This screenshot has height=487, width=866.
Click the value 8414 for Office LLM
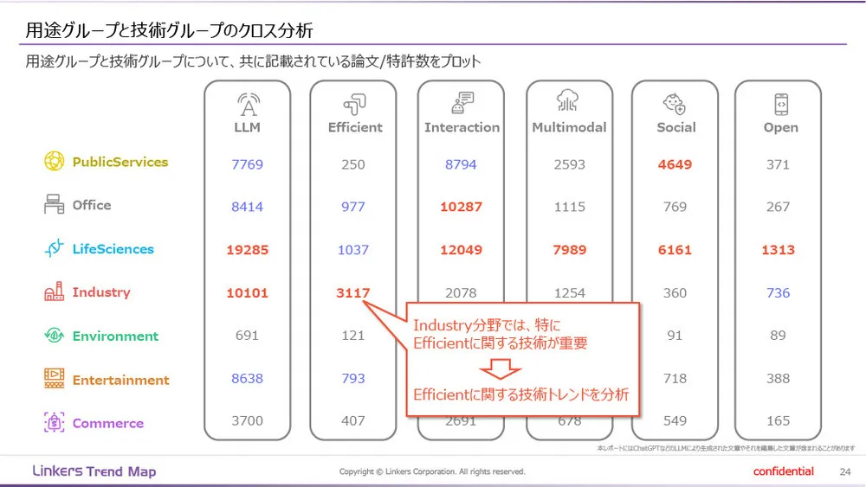click(x=248, y=207)
